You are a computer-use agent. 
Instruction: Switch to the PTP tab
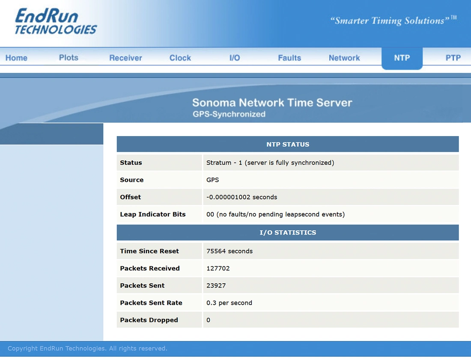[x=453, y=58]
